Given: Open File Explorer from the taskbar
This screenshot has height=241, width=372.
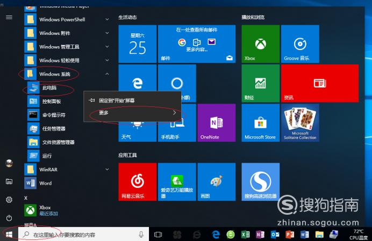Looking at the screenshot, I should 319,235.
